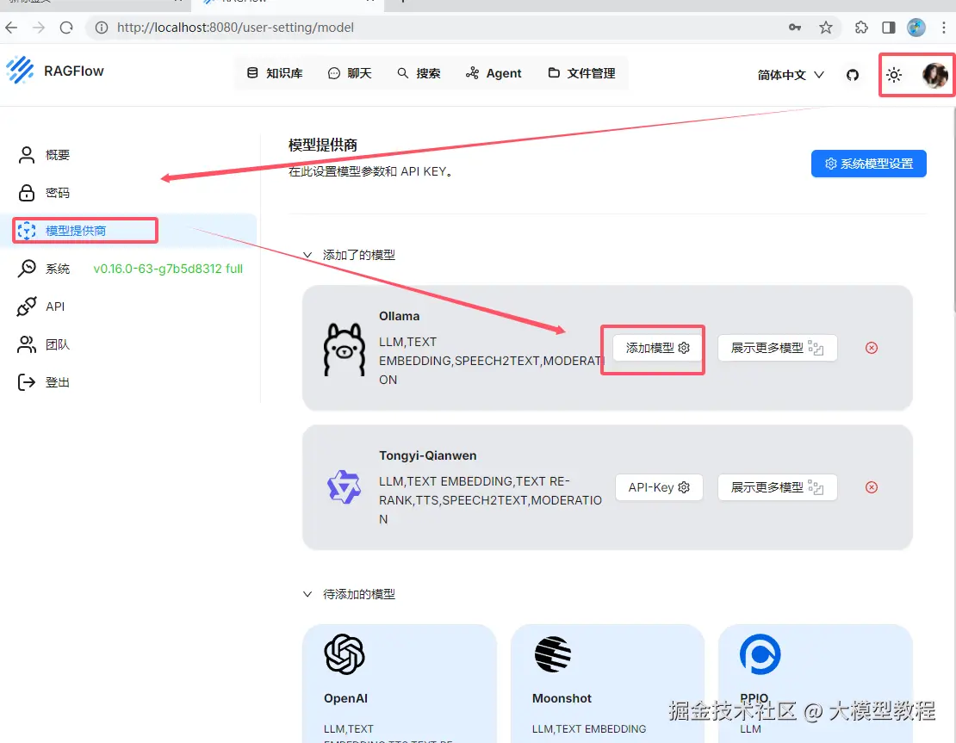This screenshot has height=743, width=956.
Task: Open saved passwords key icon
Action: pyautogui.click(x=794, y=28)
